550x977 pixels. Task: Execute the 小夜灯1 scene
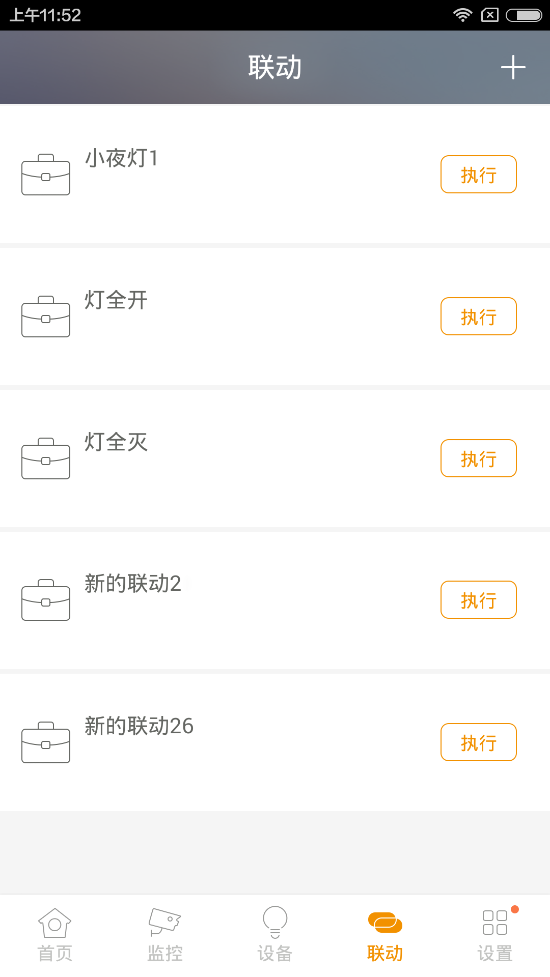tap(478, 175)
